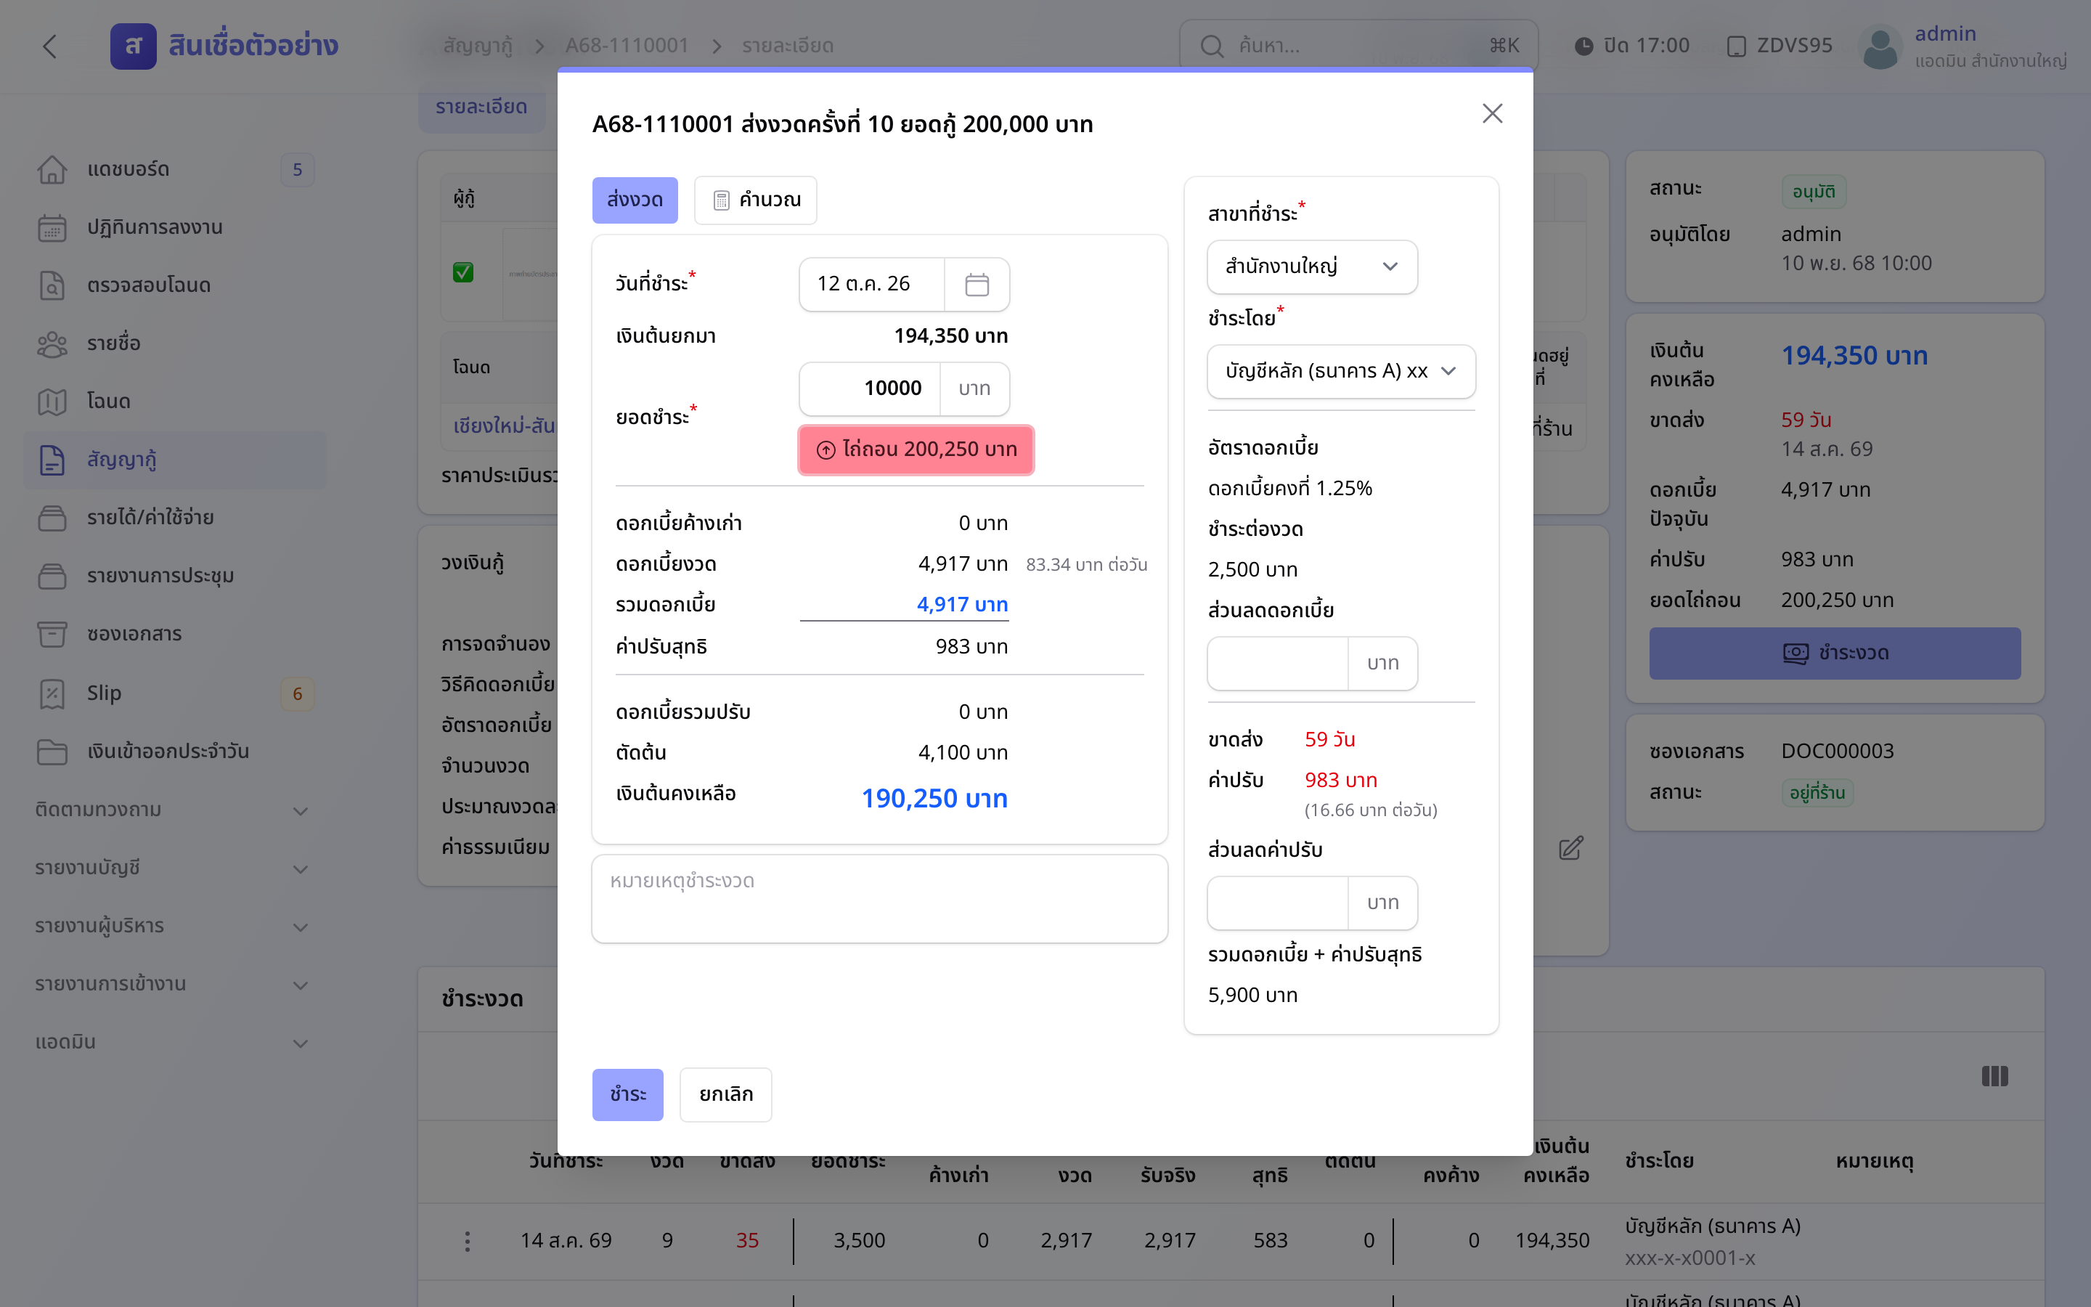The height and width of the screenshot is (1307, 2091).
Task: Open the Slip sidebar icon
Action: [52, 693]
